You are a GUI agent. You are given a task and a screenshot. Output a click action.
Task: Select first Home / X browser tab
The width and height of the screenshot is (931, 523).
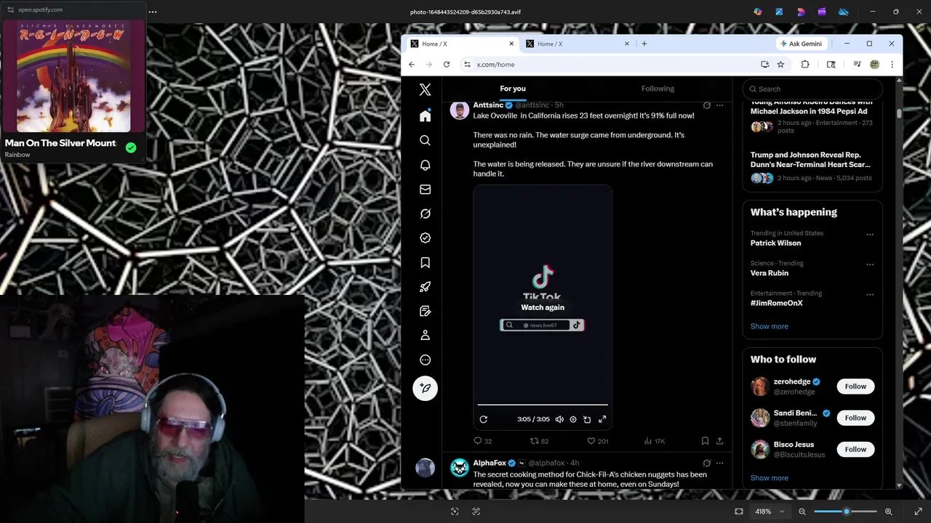(462, 44)
